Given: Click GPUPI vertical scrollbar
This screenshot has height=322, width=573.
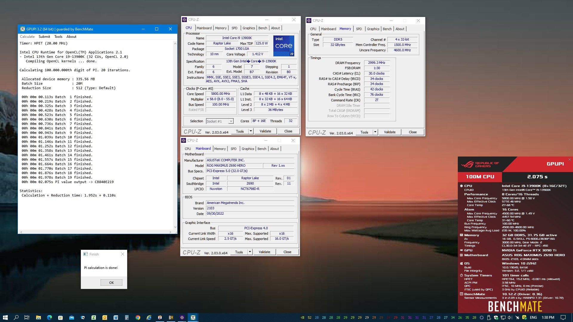Looking at the screenshot, I should coord(175,135).
